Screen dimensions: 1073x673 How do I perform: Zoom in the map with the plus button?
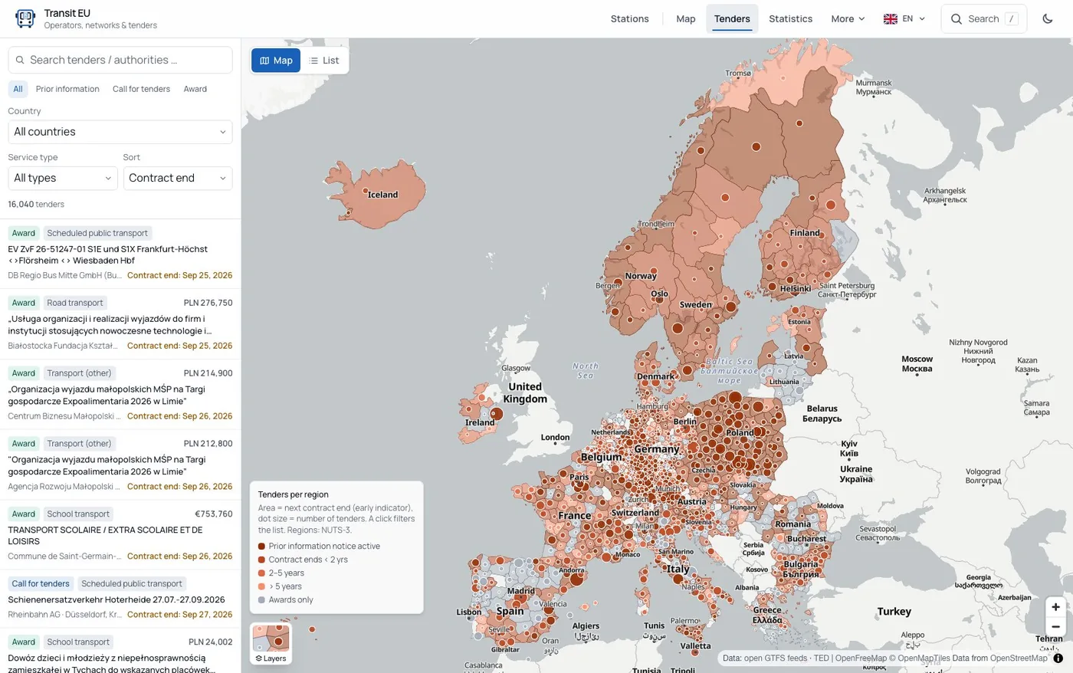(1055, 607)
